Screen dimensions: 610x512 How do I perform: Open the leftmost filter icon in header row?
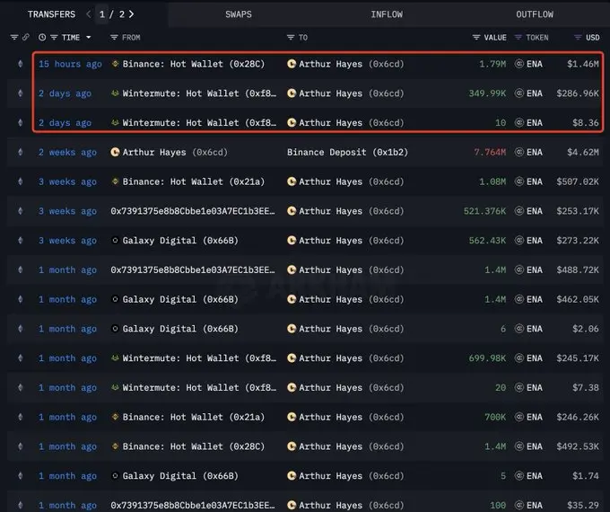pos(14,38)
